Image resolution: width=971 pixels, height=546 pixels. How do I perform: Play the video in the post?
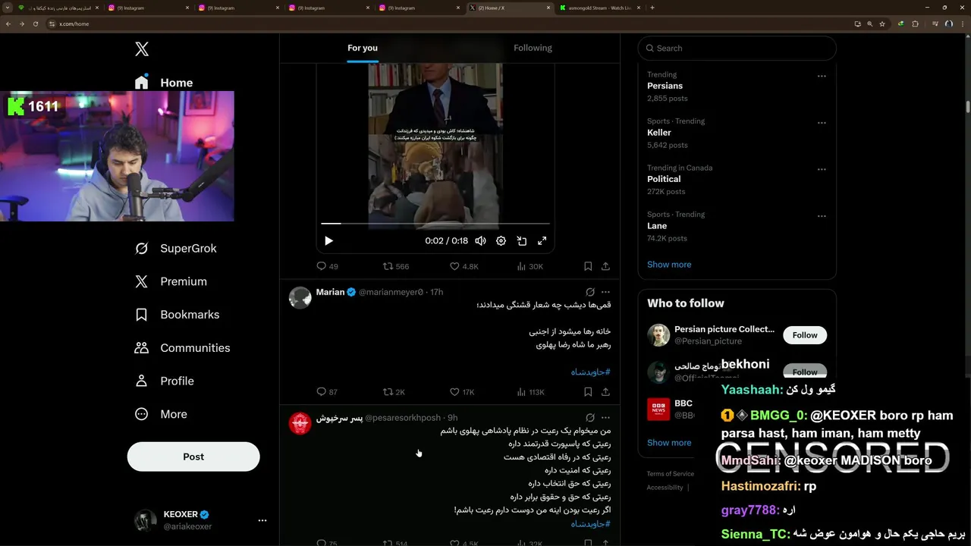(328, 240)
